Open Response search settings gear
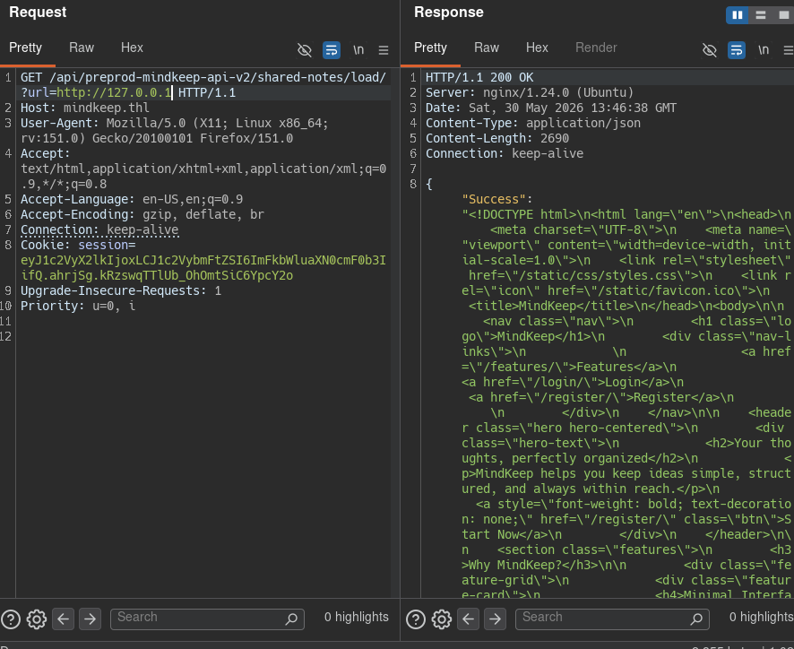 click(442, 619)
